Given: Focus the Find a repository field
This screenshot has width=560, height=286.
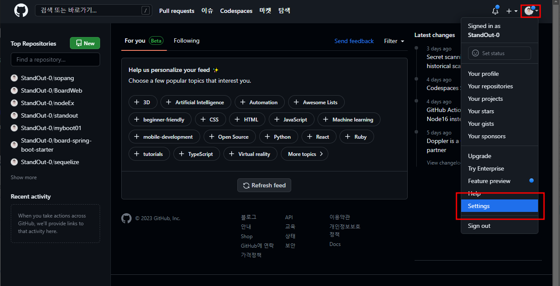Looking at the screenshot, I should 55,59.
